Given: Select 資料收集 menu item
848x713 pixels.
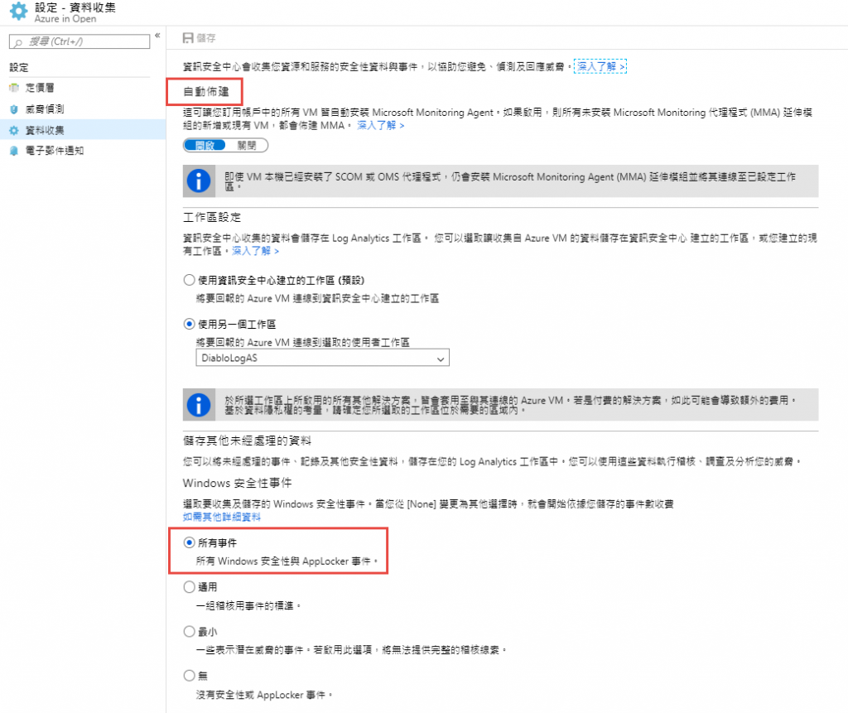Looking at the screenshot, I should [83, 130].
